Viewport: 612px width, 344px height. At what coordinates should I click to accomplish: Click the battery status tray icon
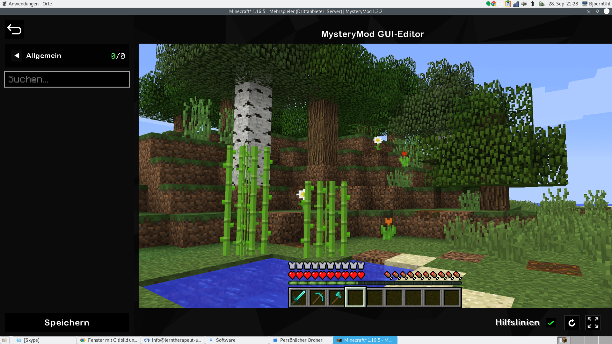point(542,4)
